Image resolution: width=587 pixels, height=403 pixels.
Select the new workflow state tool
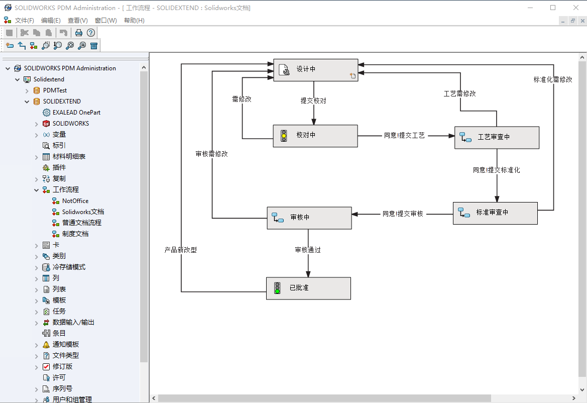[x=10, y=45]
